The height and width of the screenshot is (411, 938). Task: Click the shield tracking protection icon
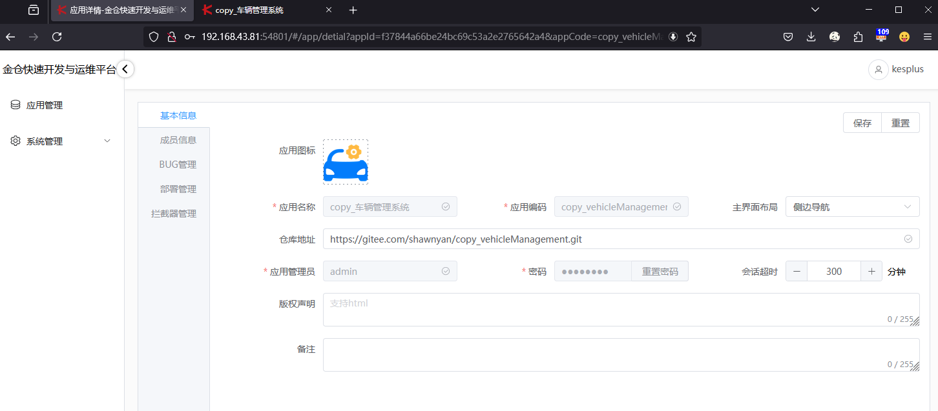(154, 37)
